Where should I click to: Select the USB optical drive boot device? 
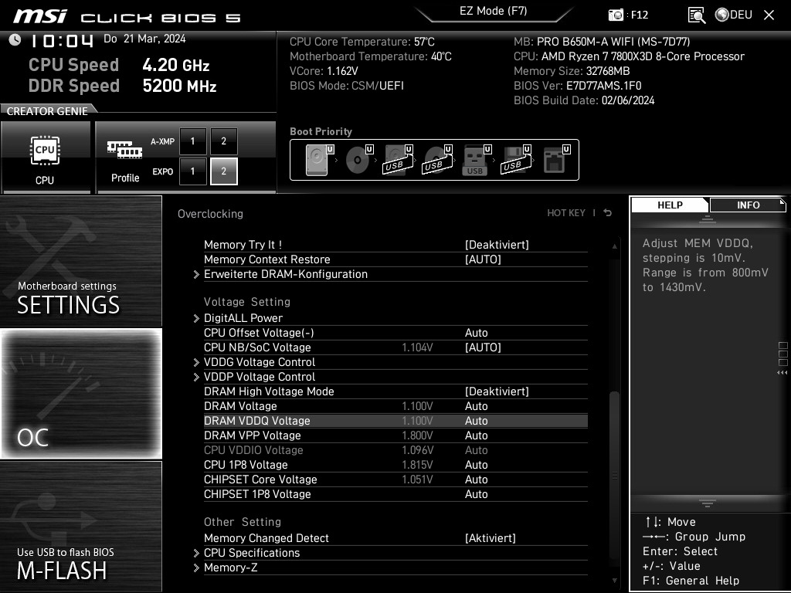click(x=437, y=160)
